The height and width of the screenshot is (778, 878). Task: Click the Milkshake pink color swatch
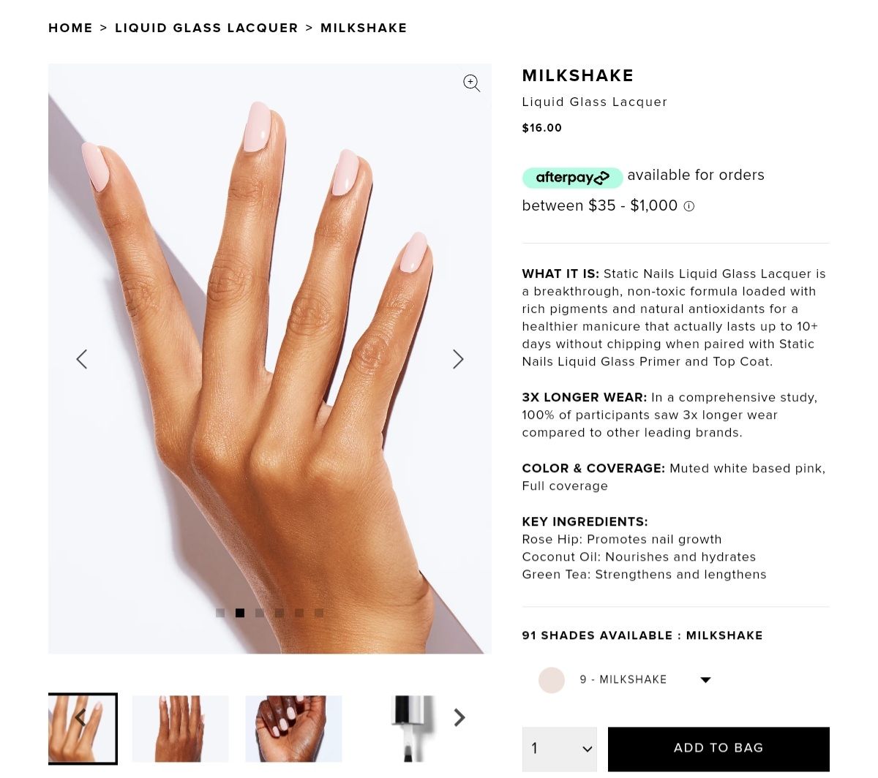tap(552, 680)
